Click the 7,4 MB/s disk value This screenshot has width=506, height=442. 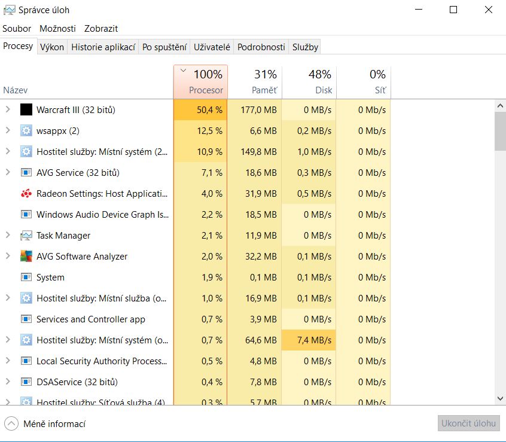coord(315,340)
